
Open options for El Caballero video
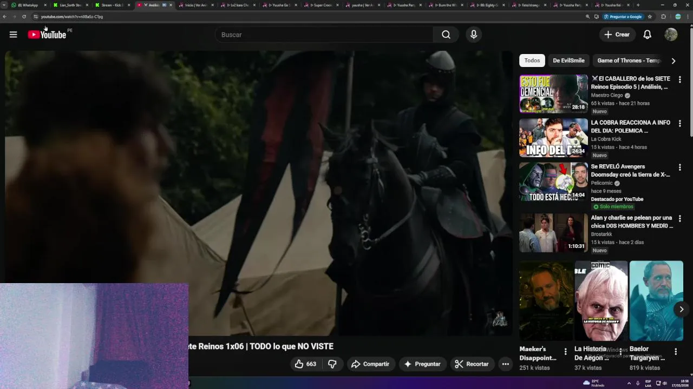(x=679, y=79)
